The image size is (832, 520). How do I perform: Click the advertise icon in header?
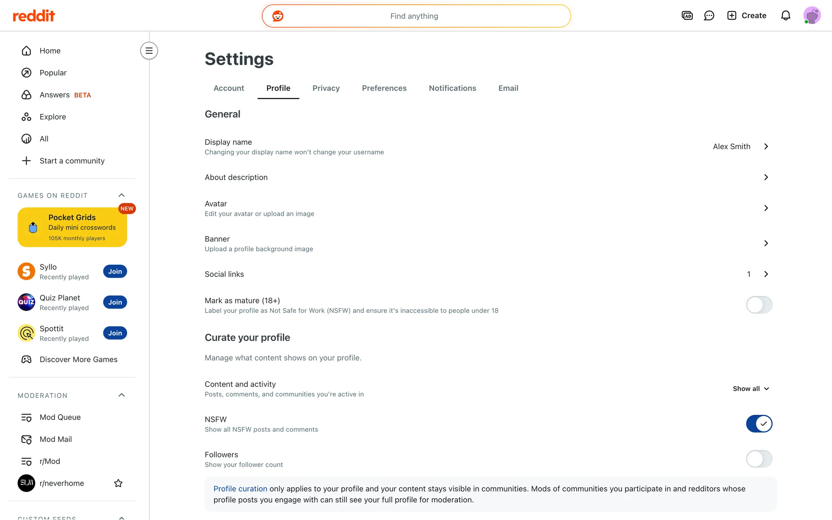[687, 16]
